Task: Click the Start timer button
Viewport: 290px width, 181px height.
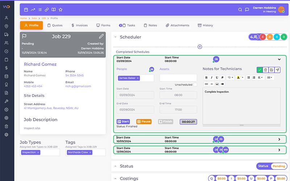Action: click(x=123, y=122)
